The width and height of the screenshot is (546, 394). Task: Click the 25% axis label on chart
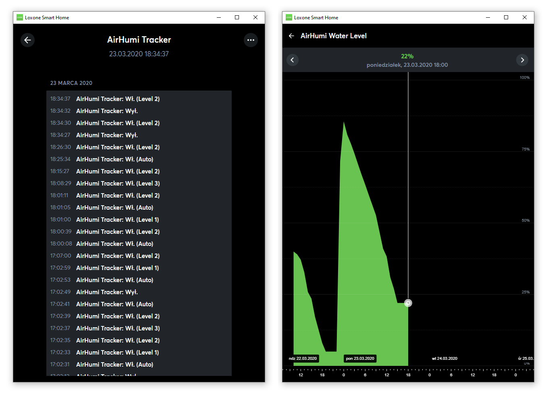(526, 292)
